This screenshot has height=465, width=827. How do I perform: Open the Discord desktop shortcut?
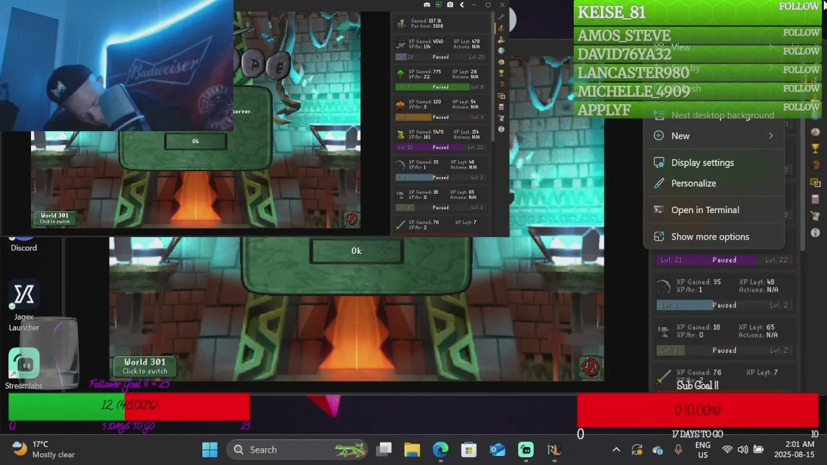[x=24, y=243]
